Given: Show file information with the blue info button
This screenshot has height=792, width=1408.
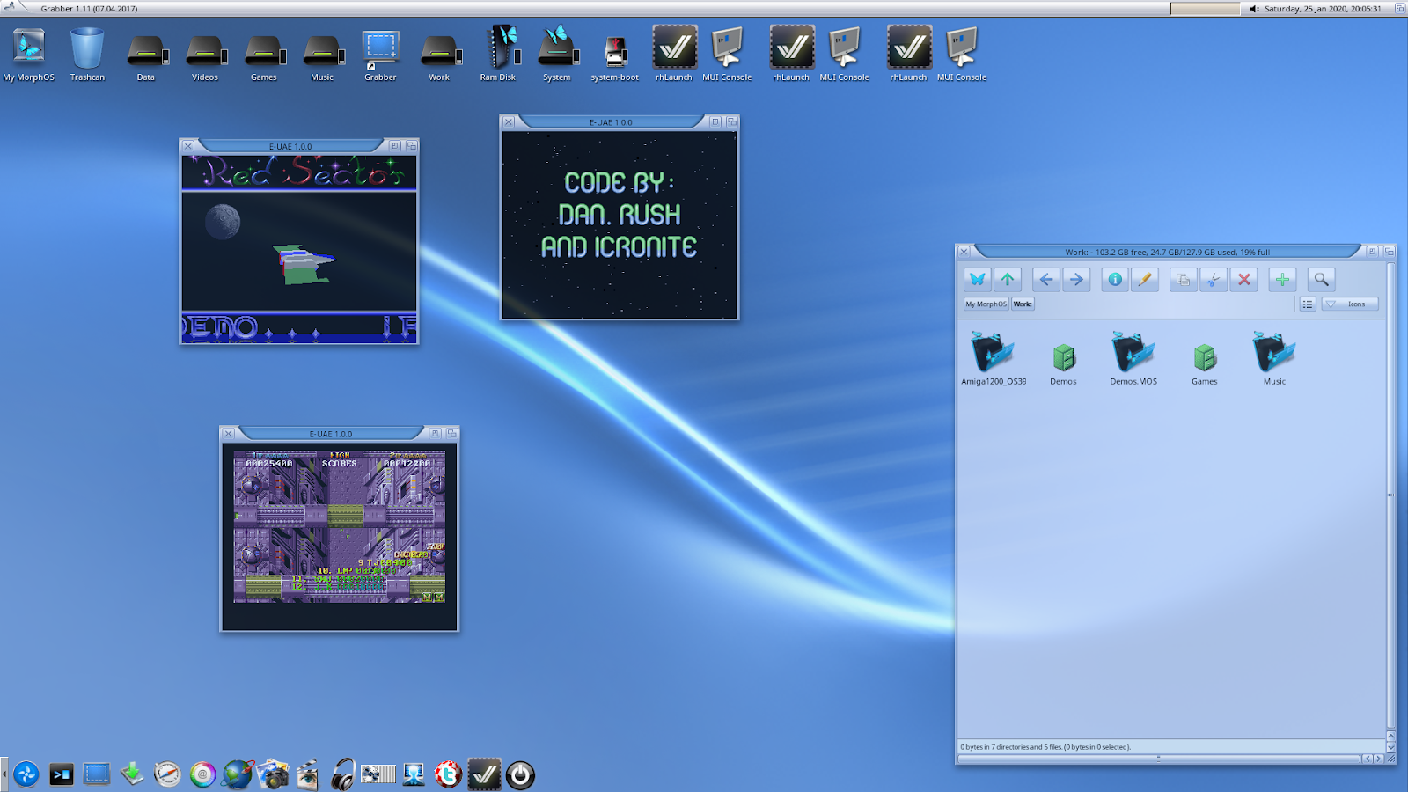Looking at the screenshot, I should [x=1115, y=280].
